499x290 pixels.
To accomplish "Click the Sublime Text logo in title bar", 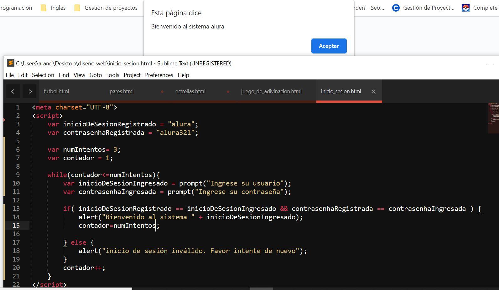I will [11, 63].
